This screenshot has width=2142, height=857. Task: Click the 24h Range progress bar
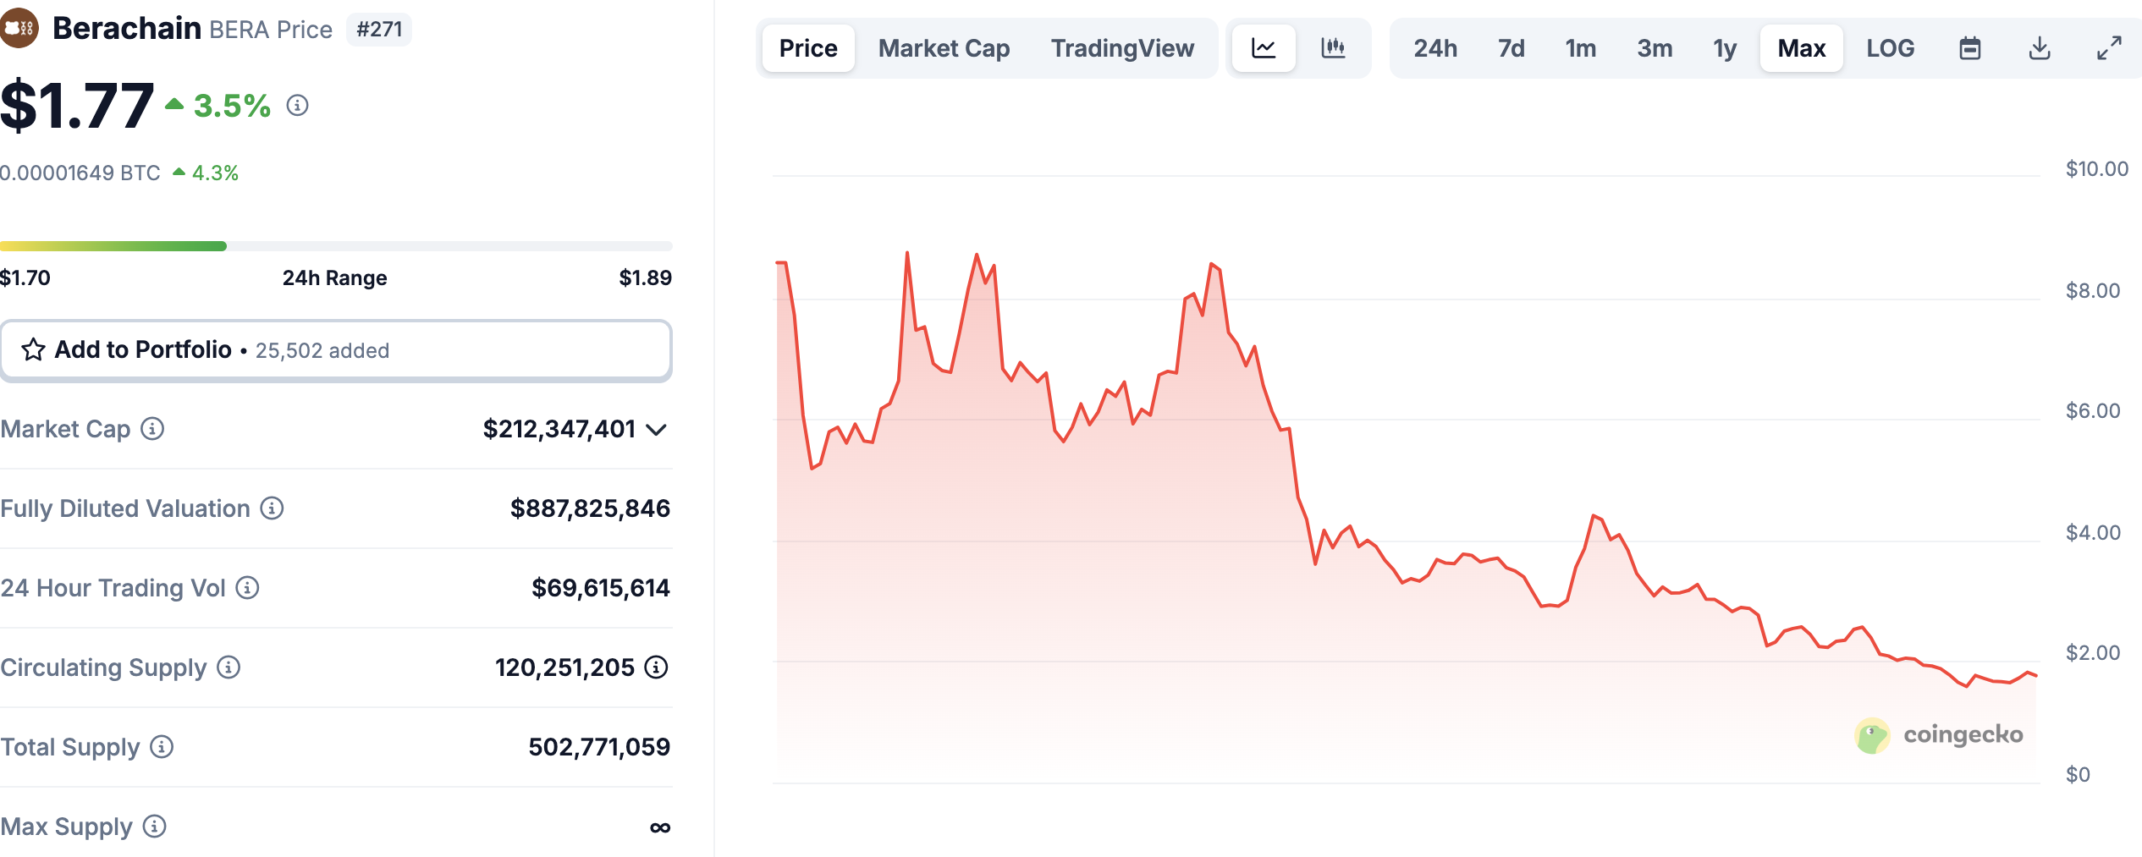tap(336, 246)
